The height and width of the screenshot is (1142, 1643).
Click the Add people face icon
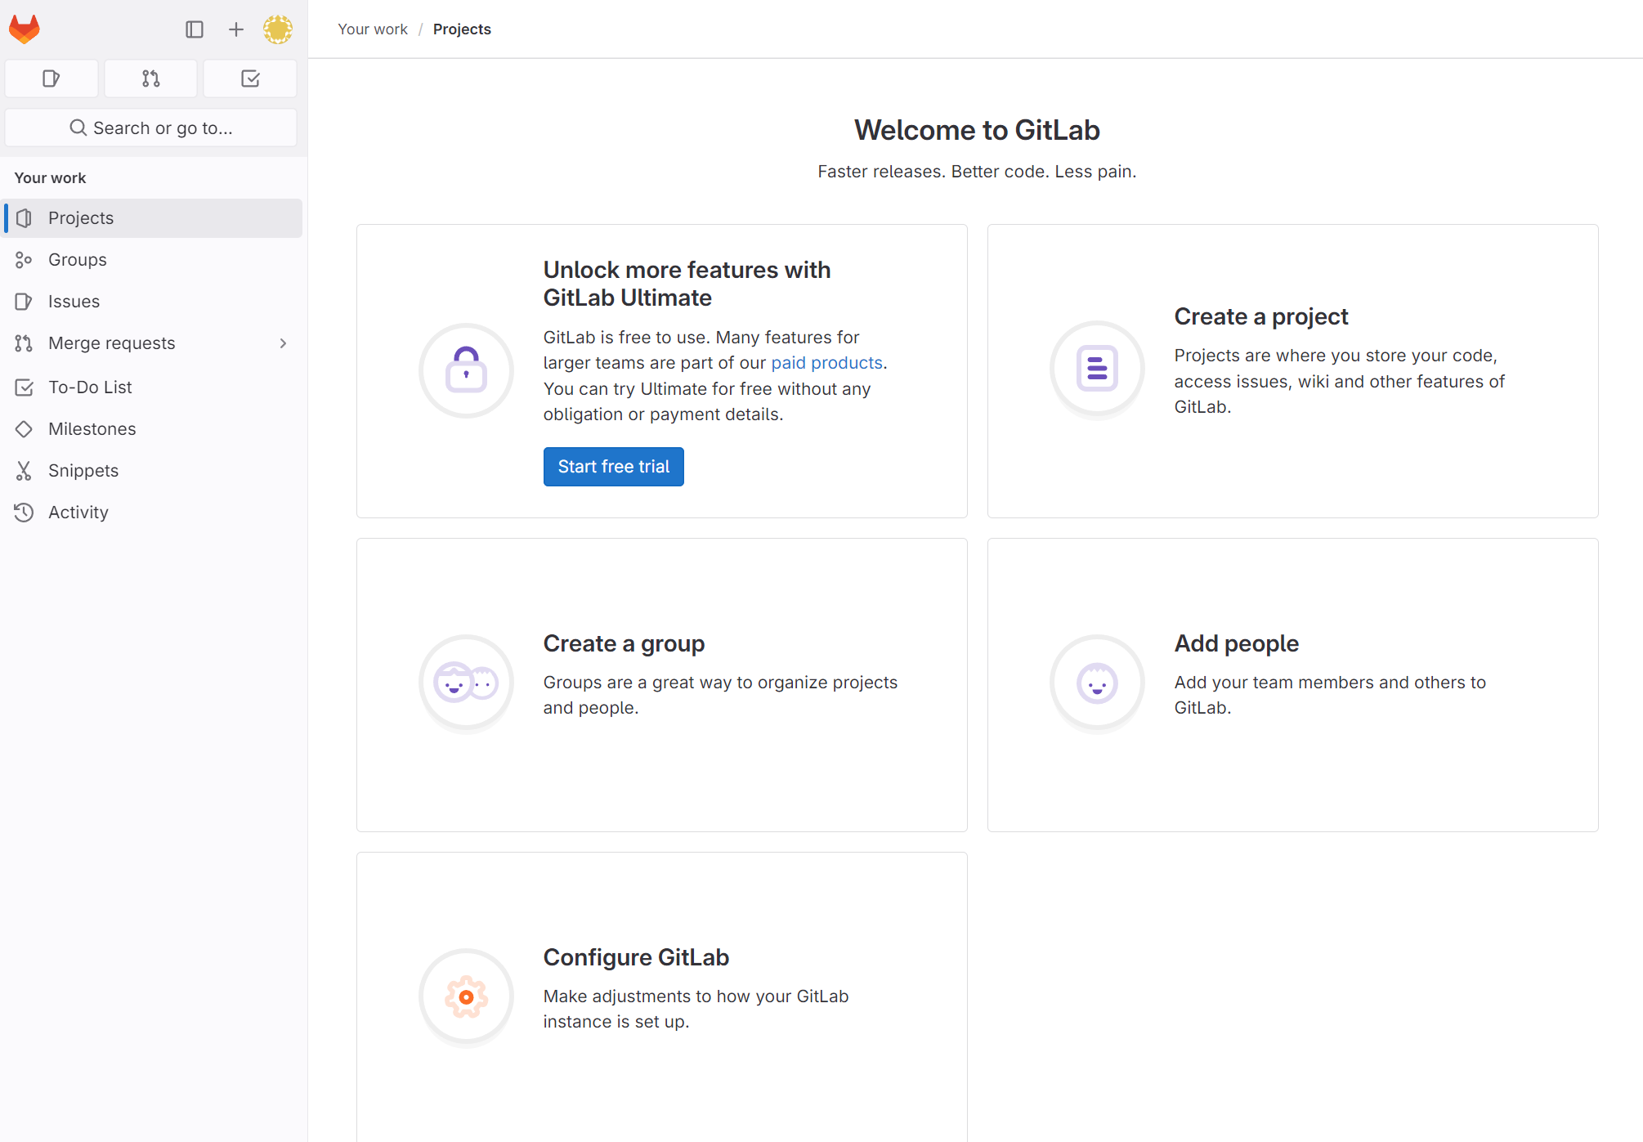pyautogui.click(x=1097, y=683)
